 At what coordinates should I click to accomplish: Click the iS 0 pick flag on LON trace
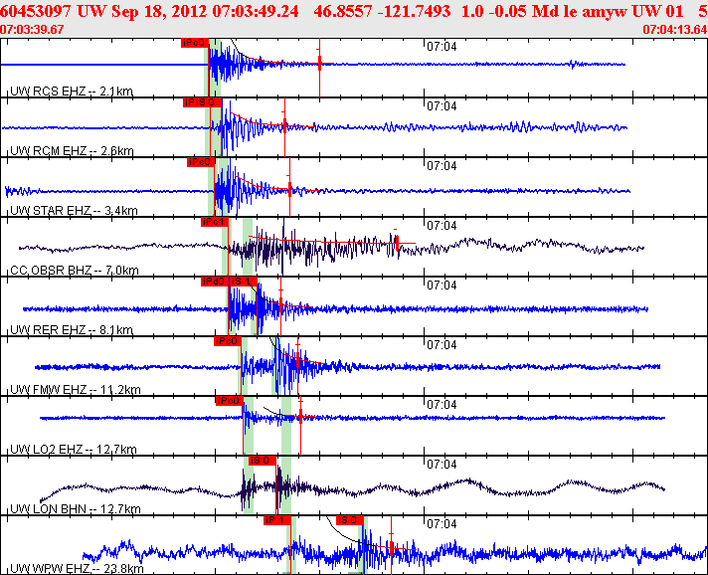(x=261, y=461)
